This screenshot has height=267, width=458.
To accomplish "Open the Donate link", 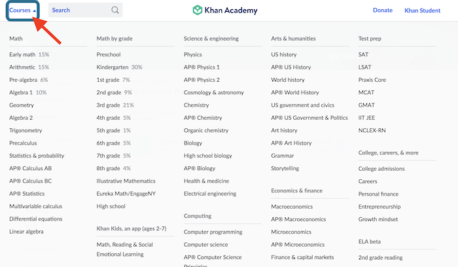I will point(383,10).
